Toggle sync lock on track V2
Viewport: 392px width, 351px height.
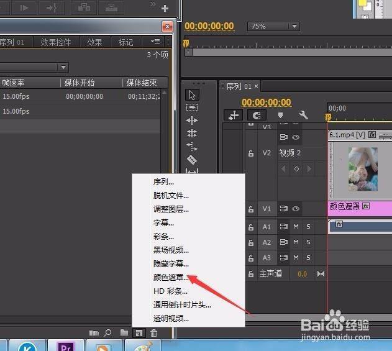coord(283,137)
